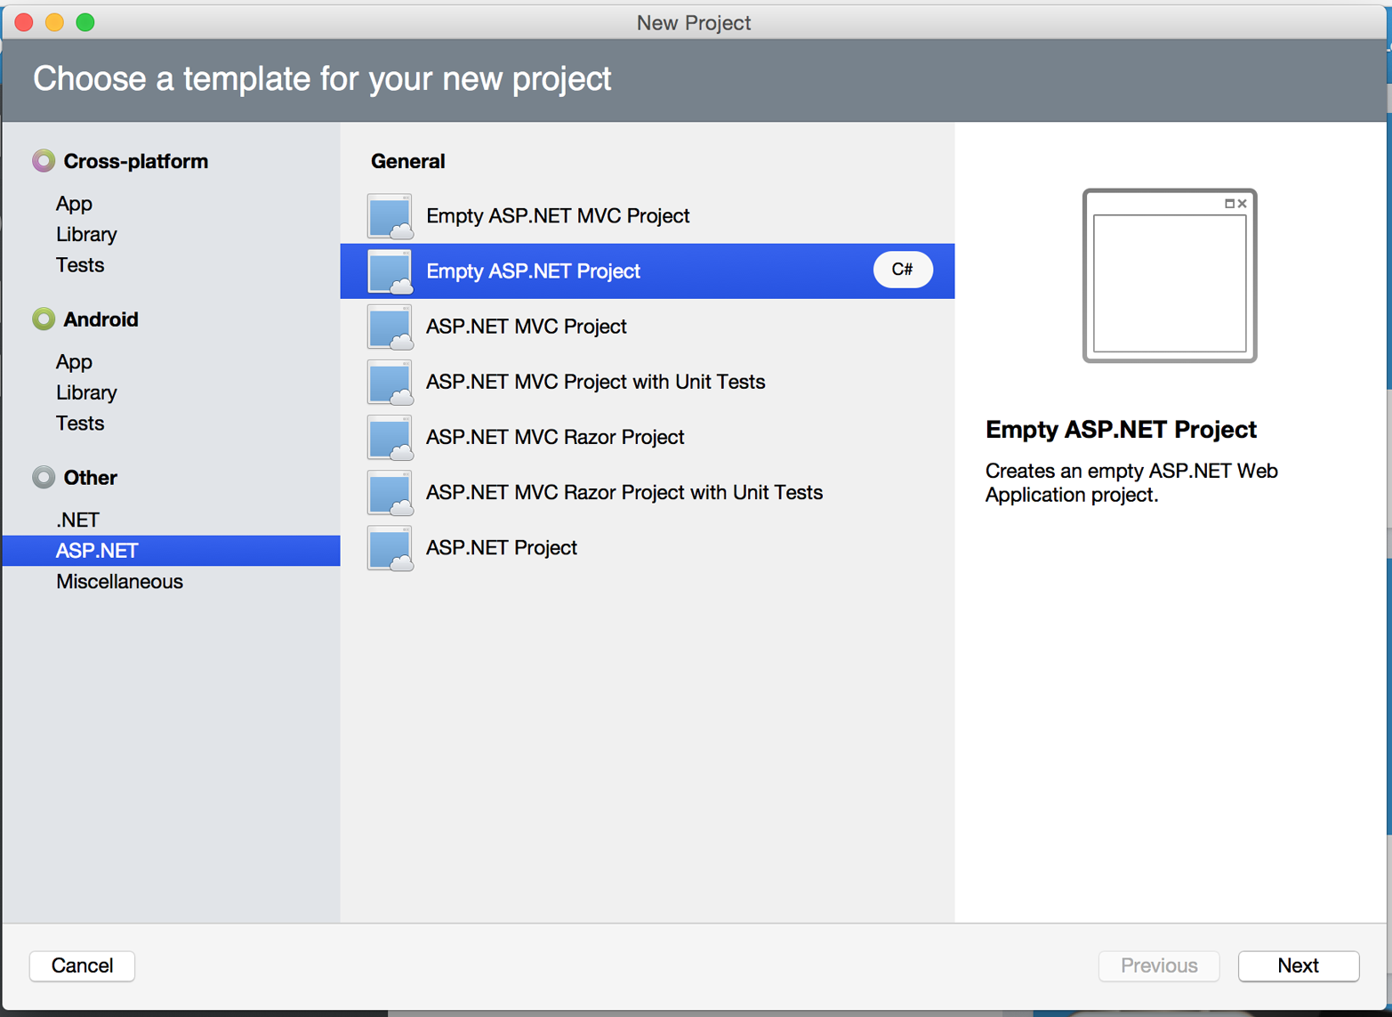Click the ASP.NET MVC Razor Project with Unit Tests icon
The image size is (1392, 1017).
pyautogui.click(x=390, y=492)
